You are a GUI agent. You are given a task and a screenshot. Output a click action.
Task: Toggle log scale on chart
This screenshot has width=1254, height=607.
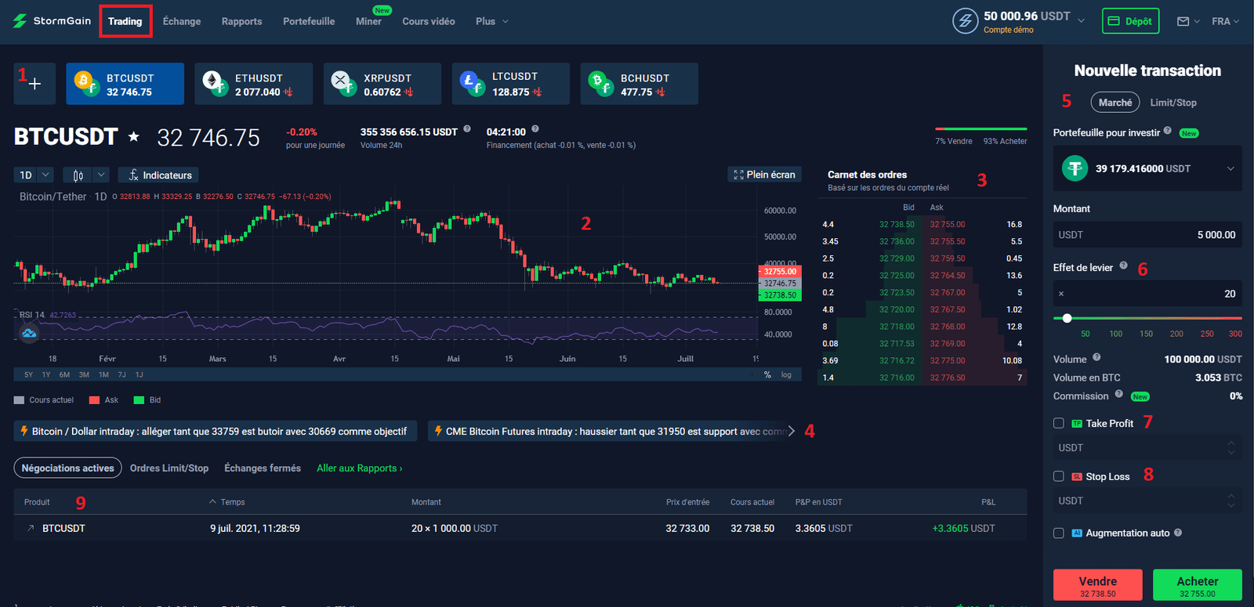[786, 375]
